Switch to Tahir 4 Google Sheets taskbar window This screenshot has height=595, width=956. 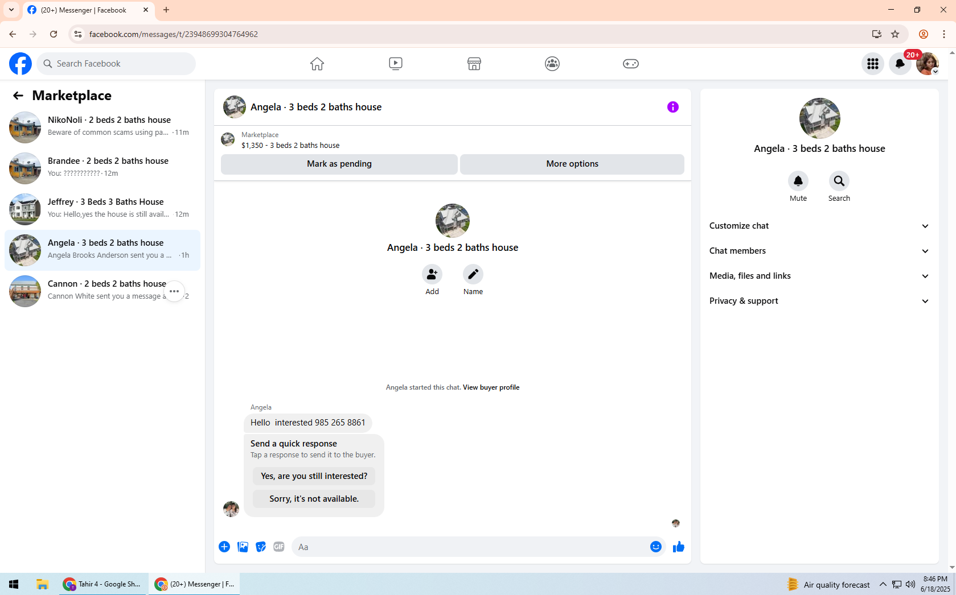pyautogui.click(x=103, y=584)
